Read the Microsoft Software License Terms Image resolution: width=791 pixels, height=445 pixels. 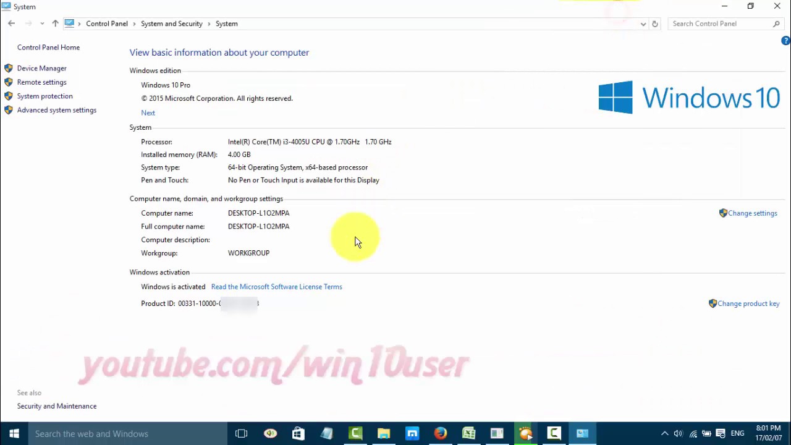tap(276, 287)
